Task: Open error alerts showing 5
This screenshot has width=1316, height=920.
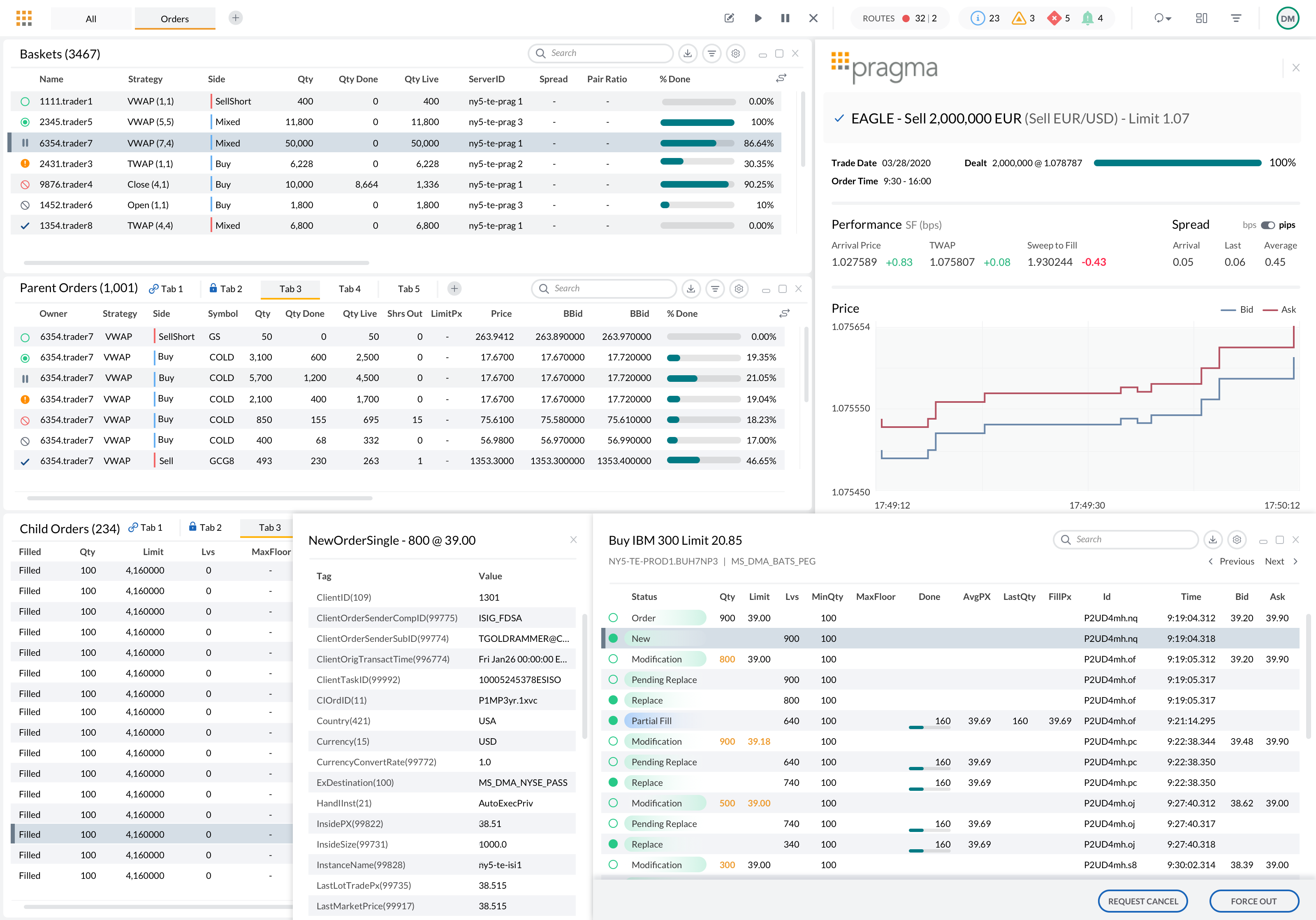Action: point(1059,19)
